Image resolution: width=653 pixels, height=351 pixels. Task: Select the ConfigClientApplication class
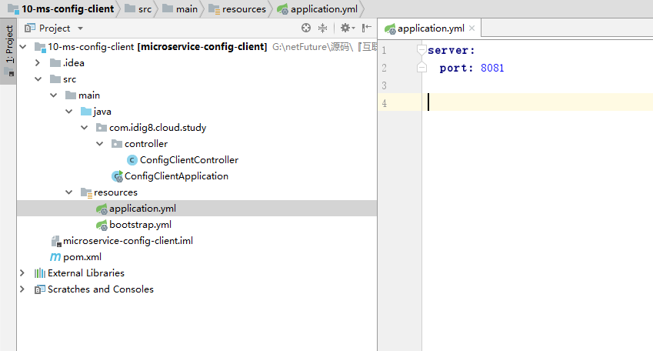pyautogui.click(x=176, y=176)
